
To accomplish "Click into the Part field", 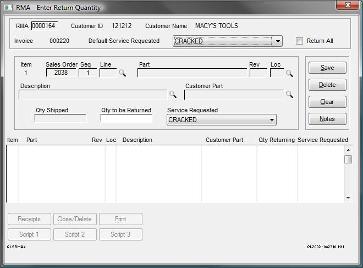I will pyautogui.click(x=192, y=73).
